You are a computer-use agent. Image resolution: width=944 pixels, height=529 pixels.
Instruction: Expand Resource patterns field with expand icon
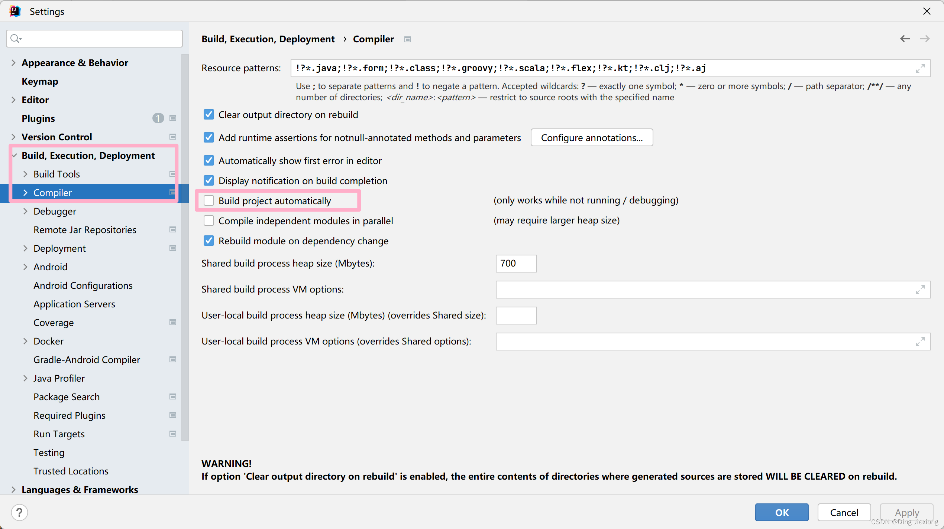pos(920,68)
